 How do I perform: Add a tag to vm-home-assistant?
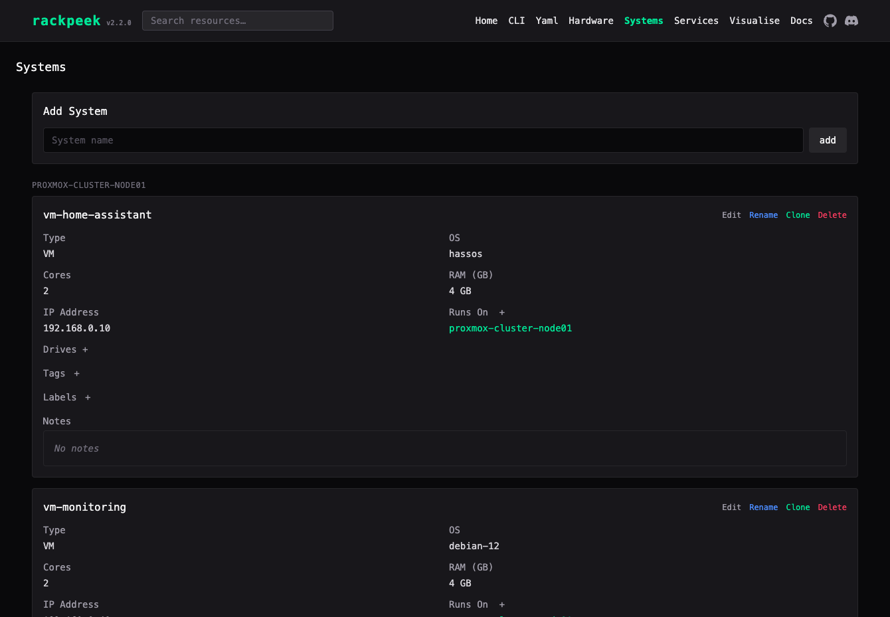[x=77, y=373]
